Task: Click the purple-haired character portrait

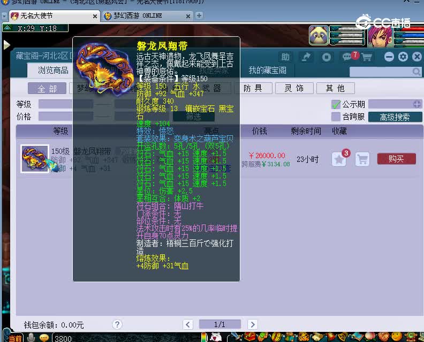Action: coord(380,36)
